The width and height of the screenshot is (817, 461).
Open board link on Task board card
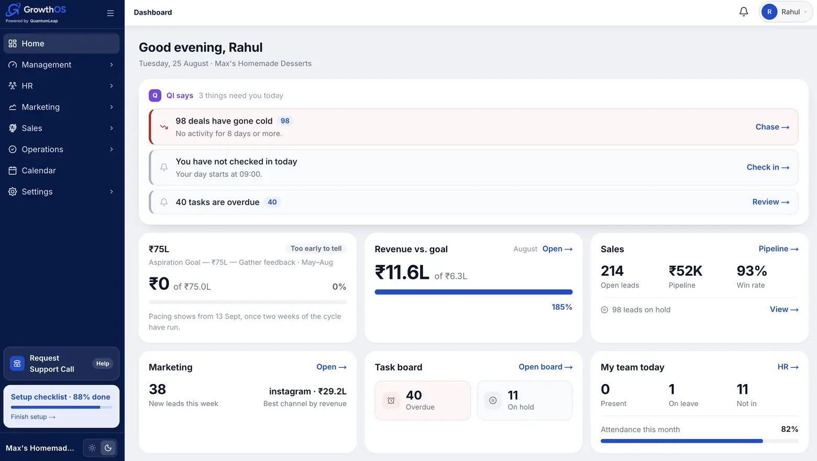(545, 367)
